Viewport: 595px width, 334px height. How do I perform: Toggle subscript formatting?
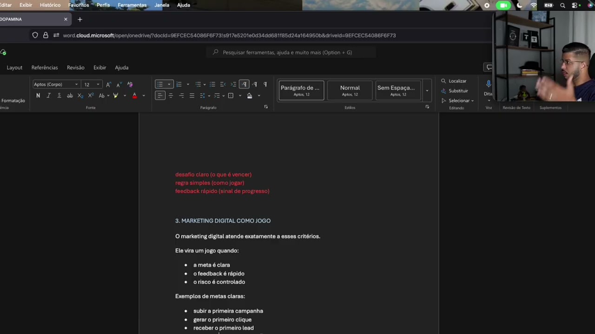pyautogui.click(x=80, y=96)
